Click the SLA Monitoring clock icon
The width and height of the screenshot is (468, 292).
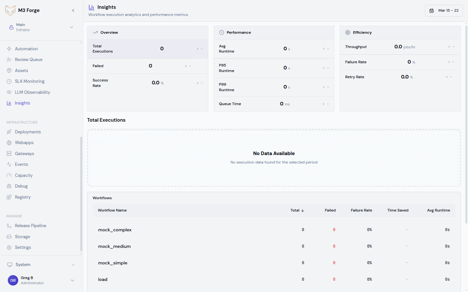9,81
